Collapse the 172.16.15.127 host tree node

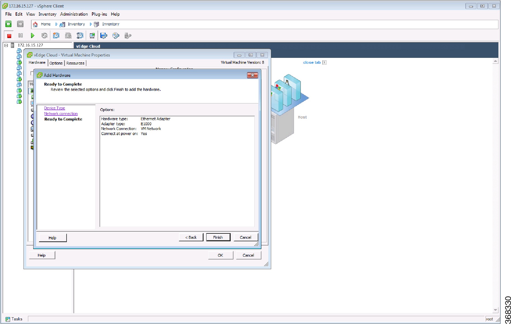point(6,45)
